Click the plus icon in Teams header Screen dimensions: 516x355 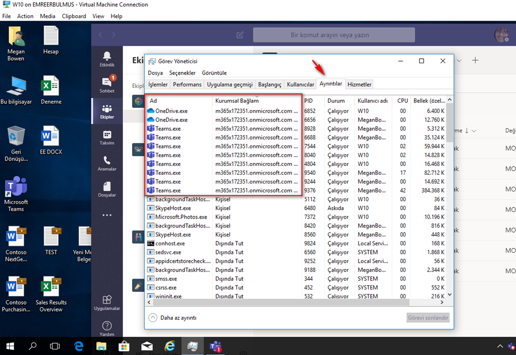pos(475,60)
